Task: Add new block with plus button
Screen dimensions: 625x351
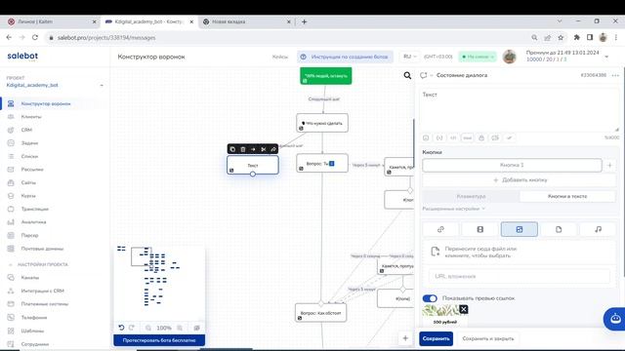Action: [405, 338]
